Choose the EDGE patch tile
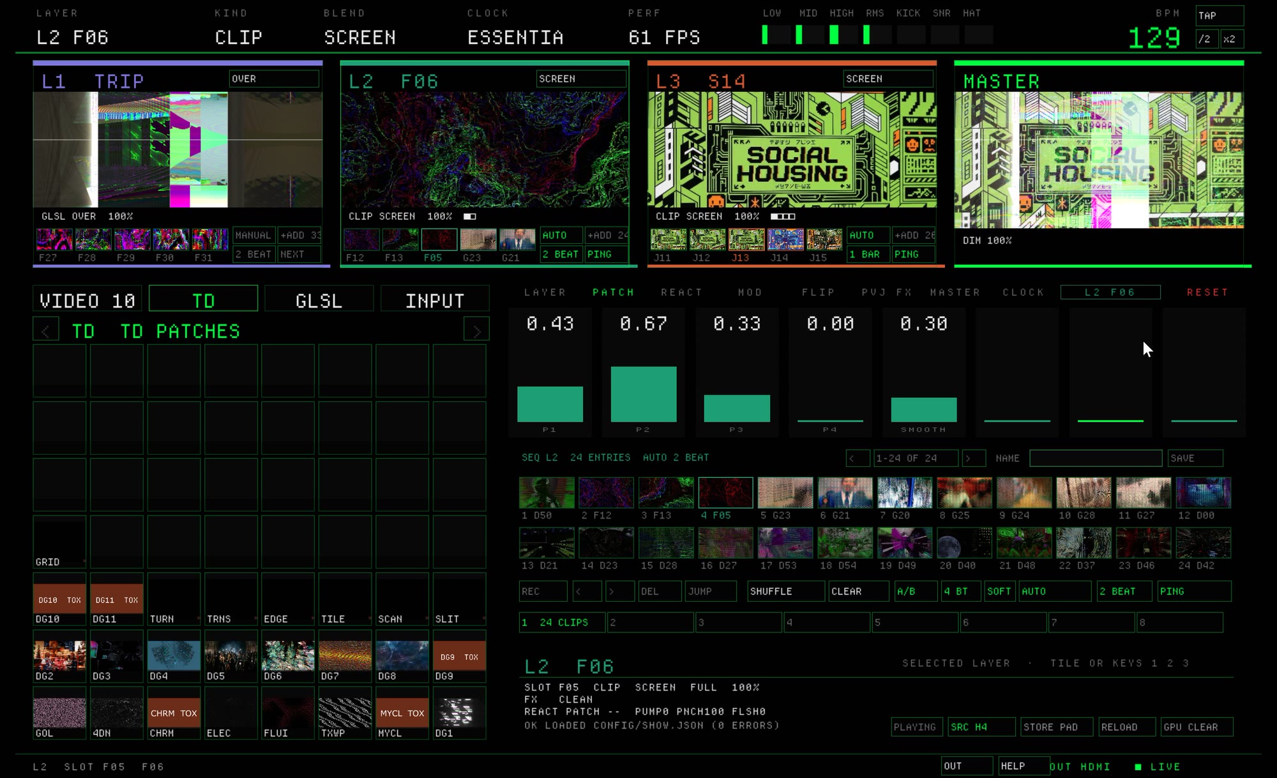Viewport: 1277px width, 778px height. pyautogui.click(x=288, y=599)
